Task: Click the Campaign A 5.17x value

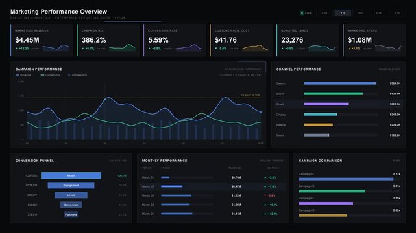Action: coord(397,174)
